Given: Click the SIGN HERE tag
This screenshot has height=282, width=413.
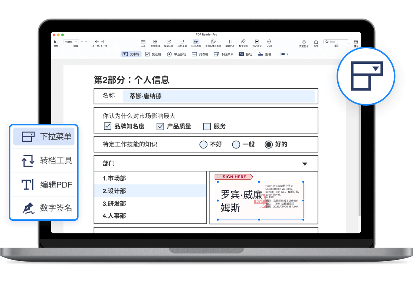Looking at the screenshot, I should [234, 177].
